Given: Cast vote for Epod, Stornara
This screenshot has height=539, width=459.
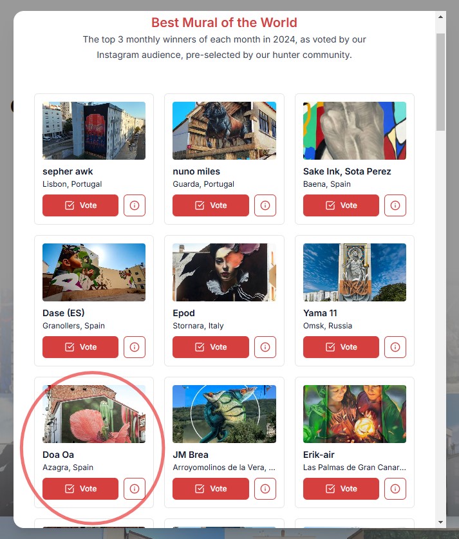Looking at the screenshot, I should pos(211,347).
